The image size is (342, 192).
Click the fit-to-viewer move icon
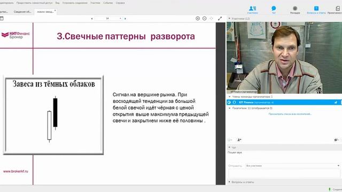pos(211,19)
